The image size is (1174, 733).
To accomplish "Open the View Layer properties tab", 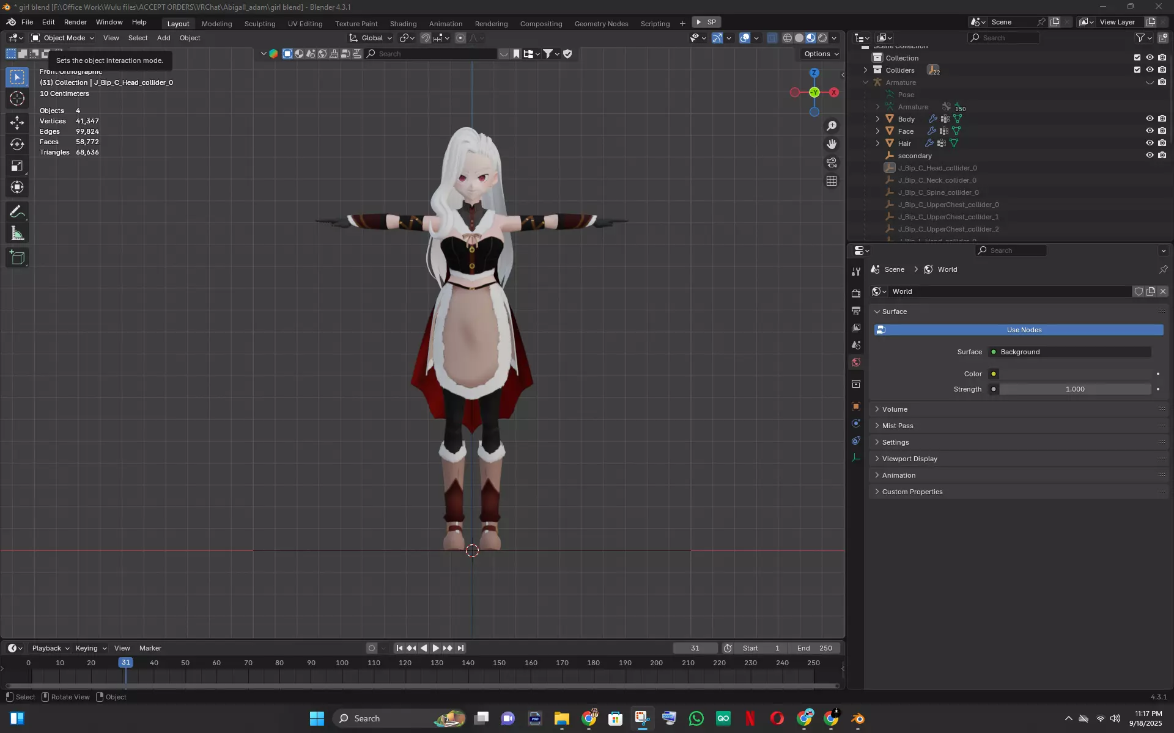I will 856,328.
